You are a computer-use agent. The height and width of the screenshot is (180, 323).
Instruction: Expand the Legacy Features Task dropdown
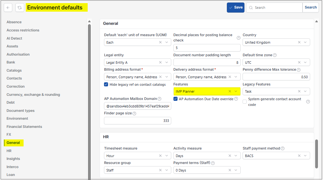point(305,91)
